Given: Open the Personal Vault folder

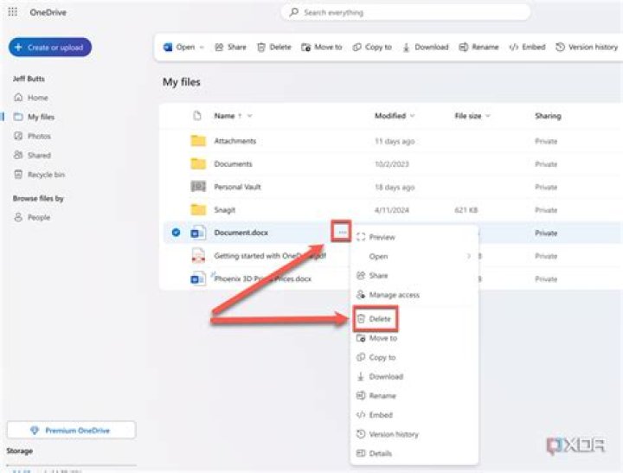Looking at the screenshot, I should click(x=237, y=187).
